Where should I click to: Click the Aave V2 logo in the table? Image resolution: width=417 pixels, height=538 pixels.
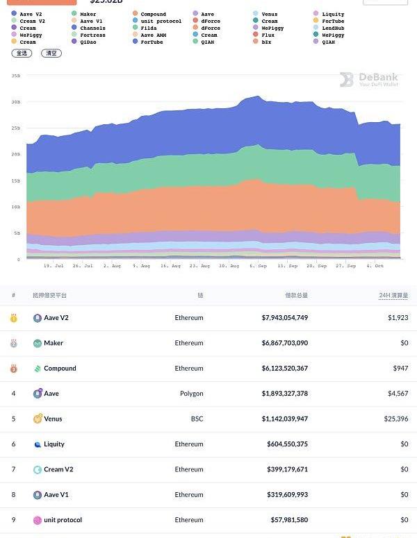pyautogui.click(x=38, y=318)
